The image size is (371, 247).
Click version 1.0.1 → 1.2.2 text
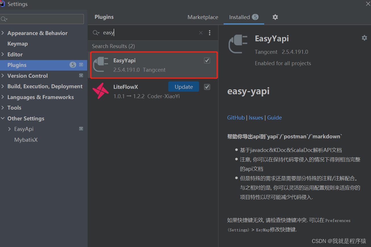click(129, 96)
